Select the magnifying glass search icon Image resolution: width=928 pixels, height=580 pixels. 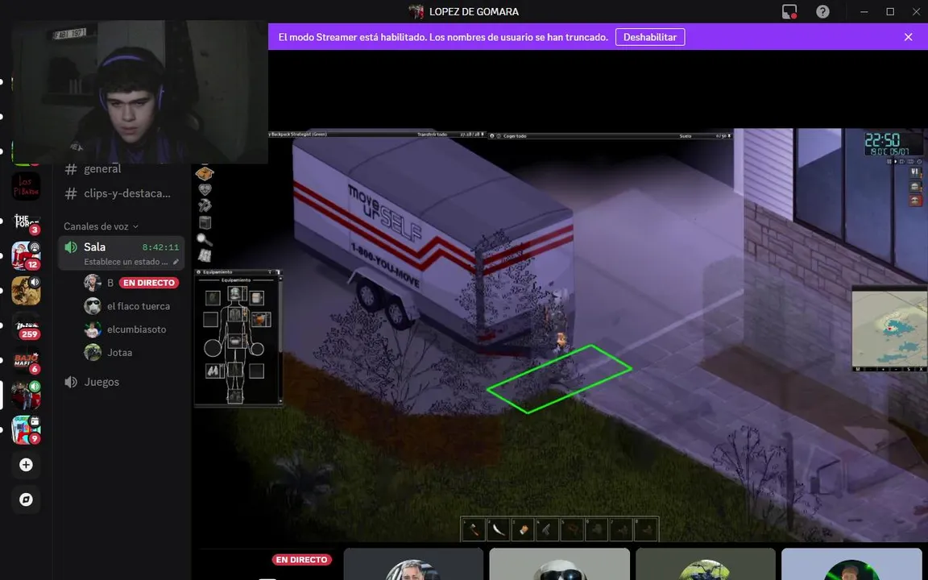(205, 239)
